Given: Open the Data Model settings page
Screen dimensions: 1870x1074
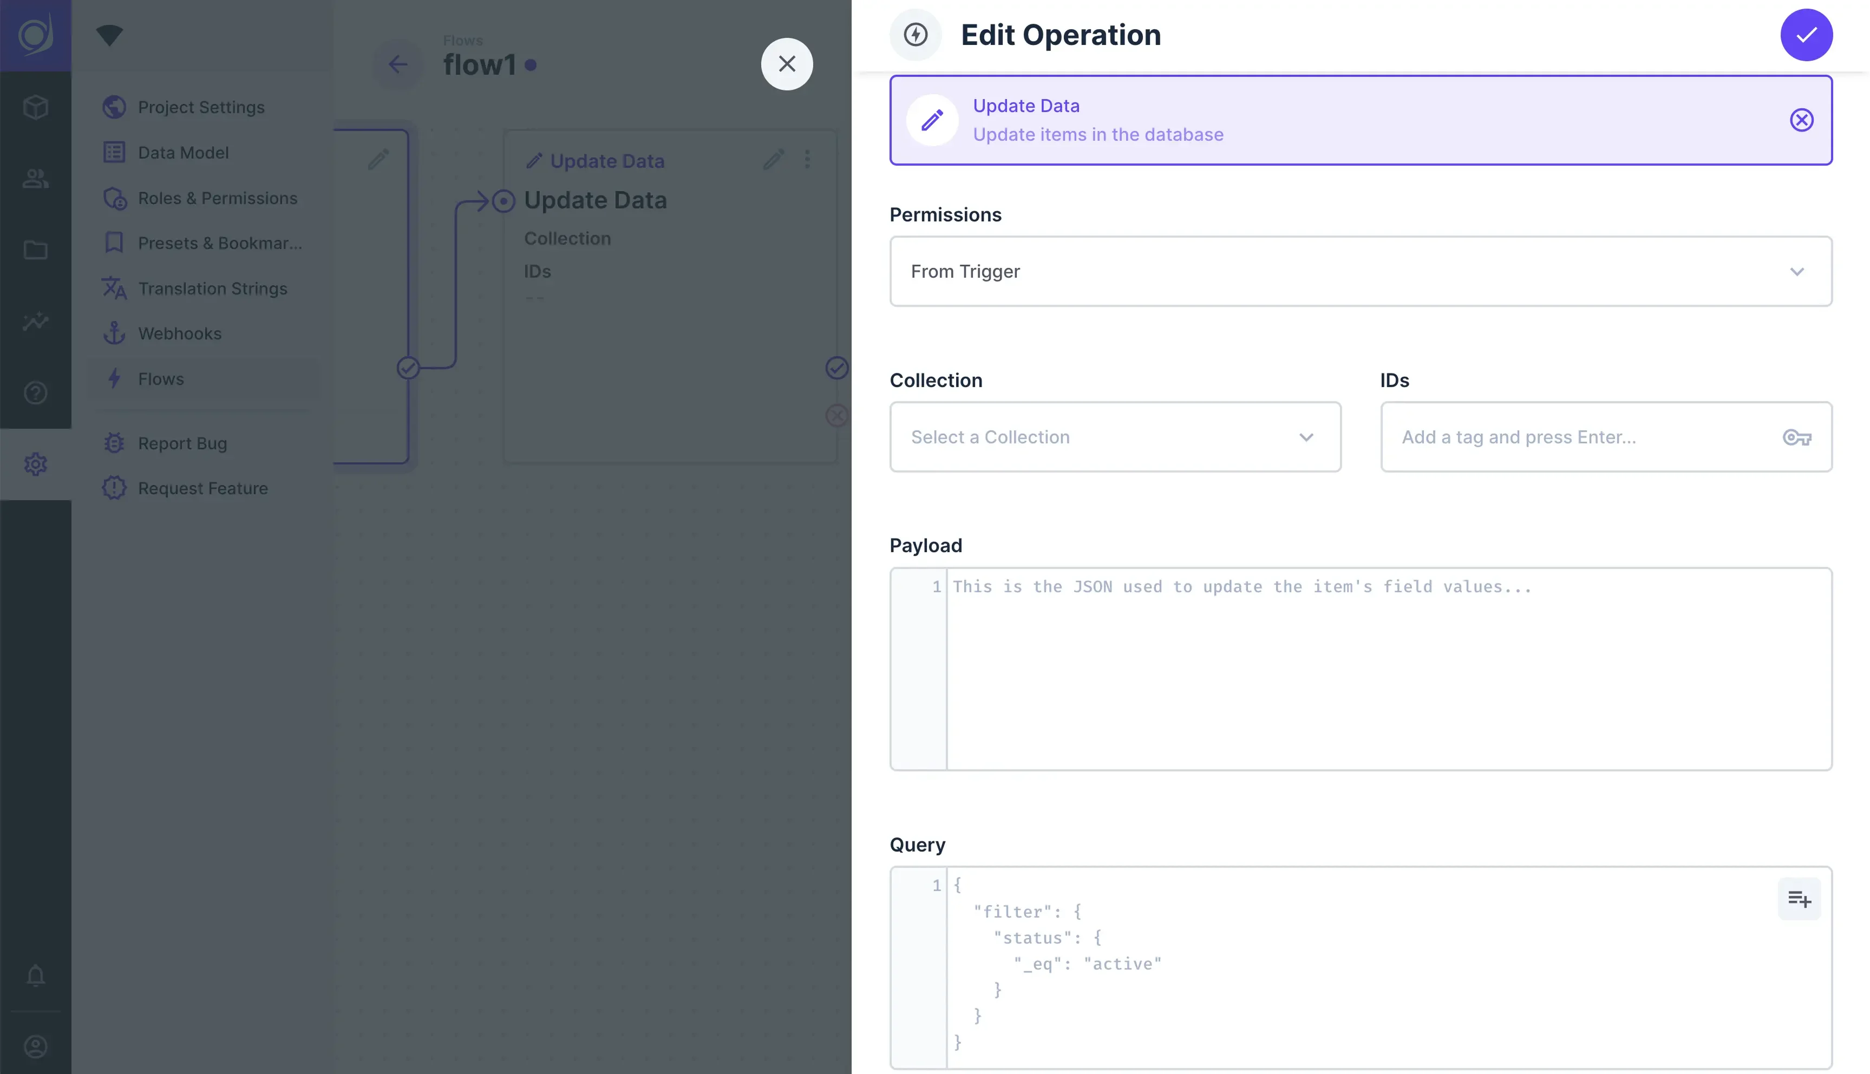Looking at the screenshot, I should point(183,153).
